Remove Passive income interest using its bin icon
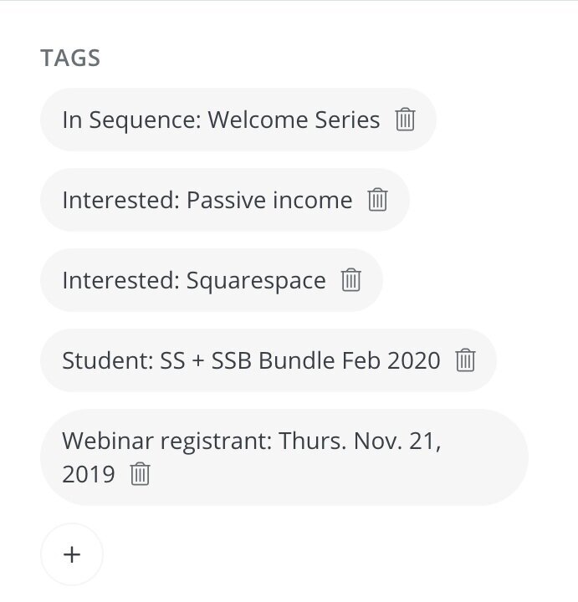578x602 pixels. 377,200
